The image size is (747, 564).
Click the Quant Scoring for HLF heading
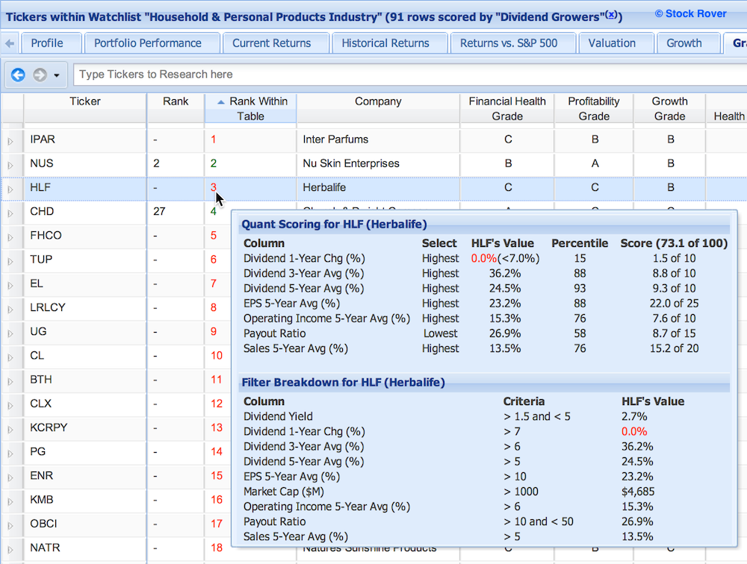click(x=334, y=224)
